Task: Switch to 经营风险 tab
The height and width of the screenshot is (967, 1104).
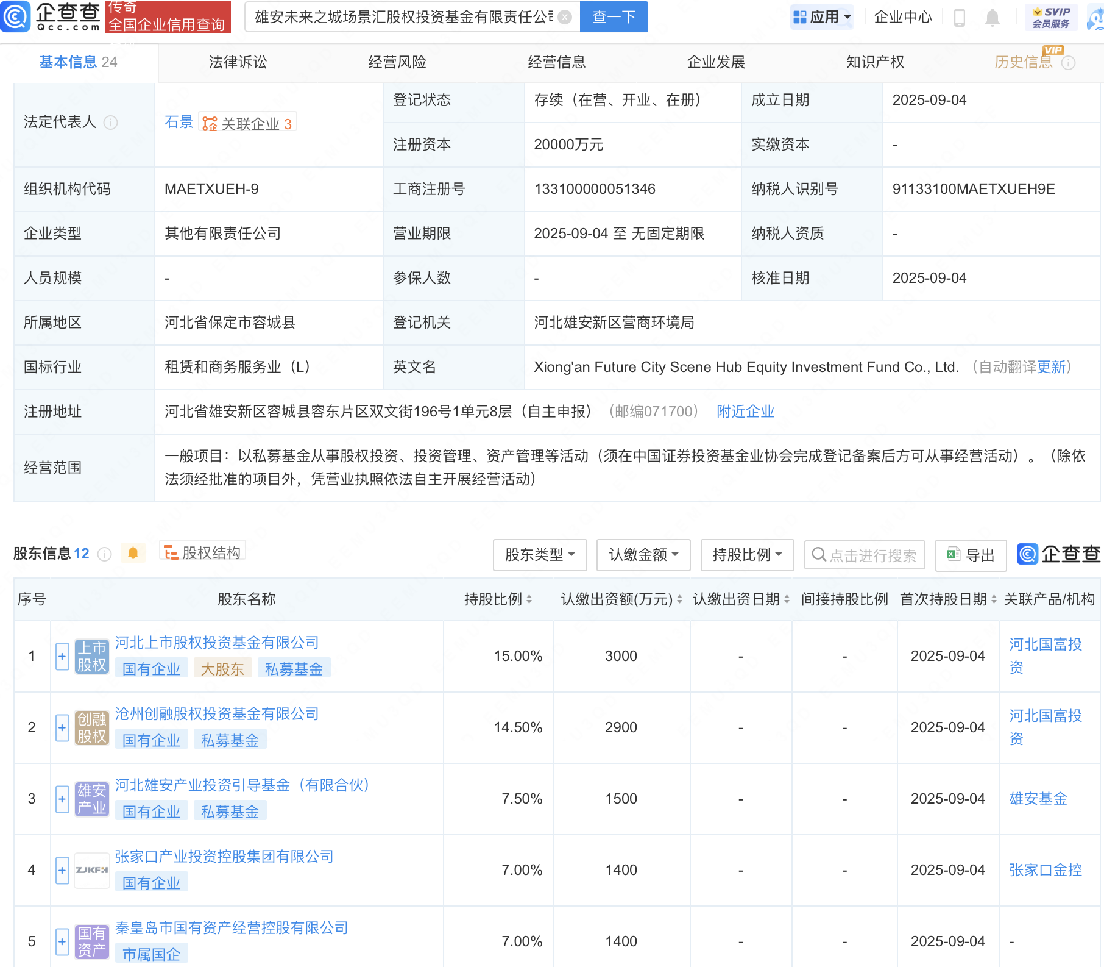Action: coord(397,62)
